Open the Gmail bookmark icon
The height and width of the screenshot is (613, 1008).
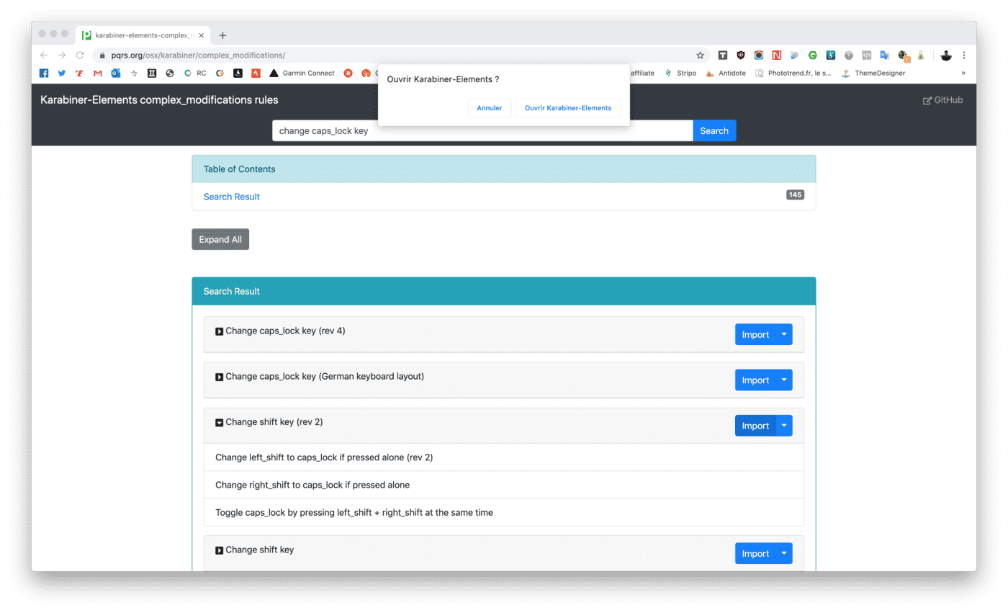click(98, 73)
